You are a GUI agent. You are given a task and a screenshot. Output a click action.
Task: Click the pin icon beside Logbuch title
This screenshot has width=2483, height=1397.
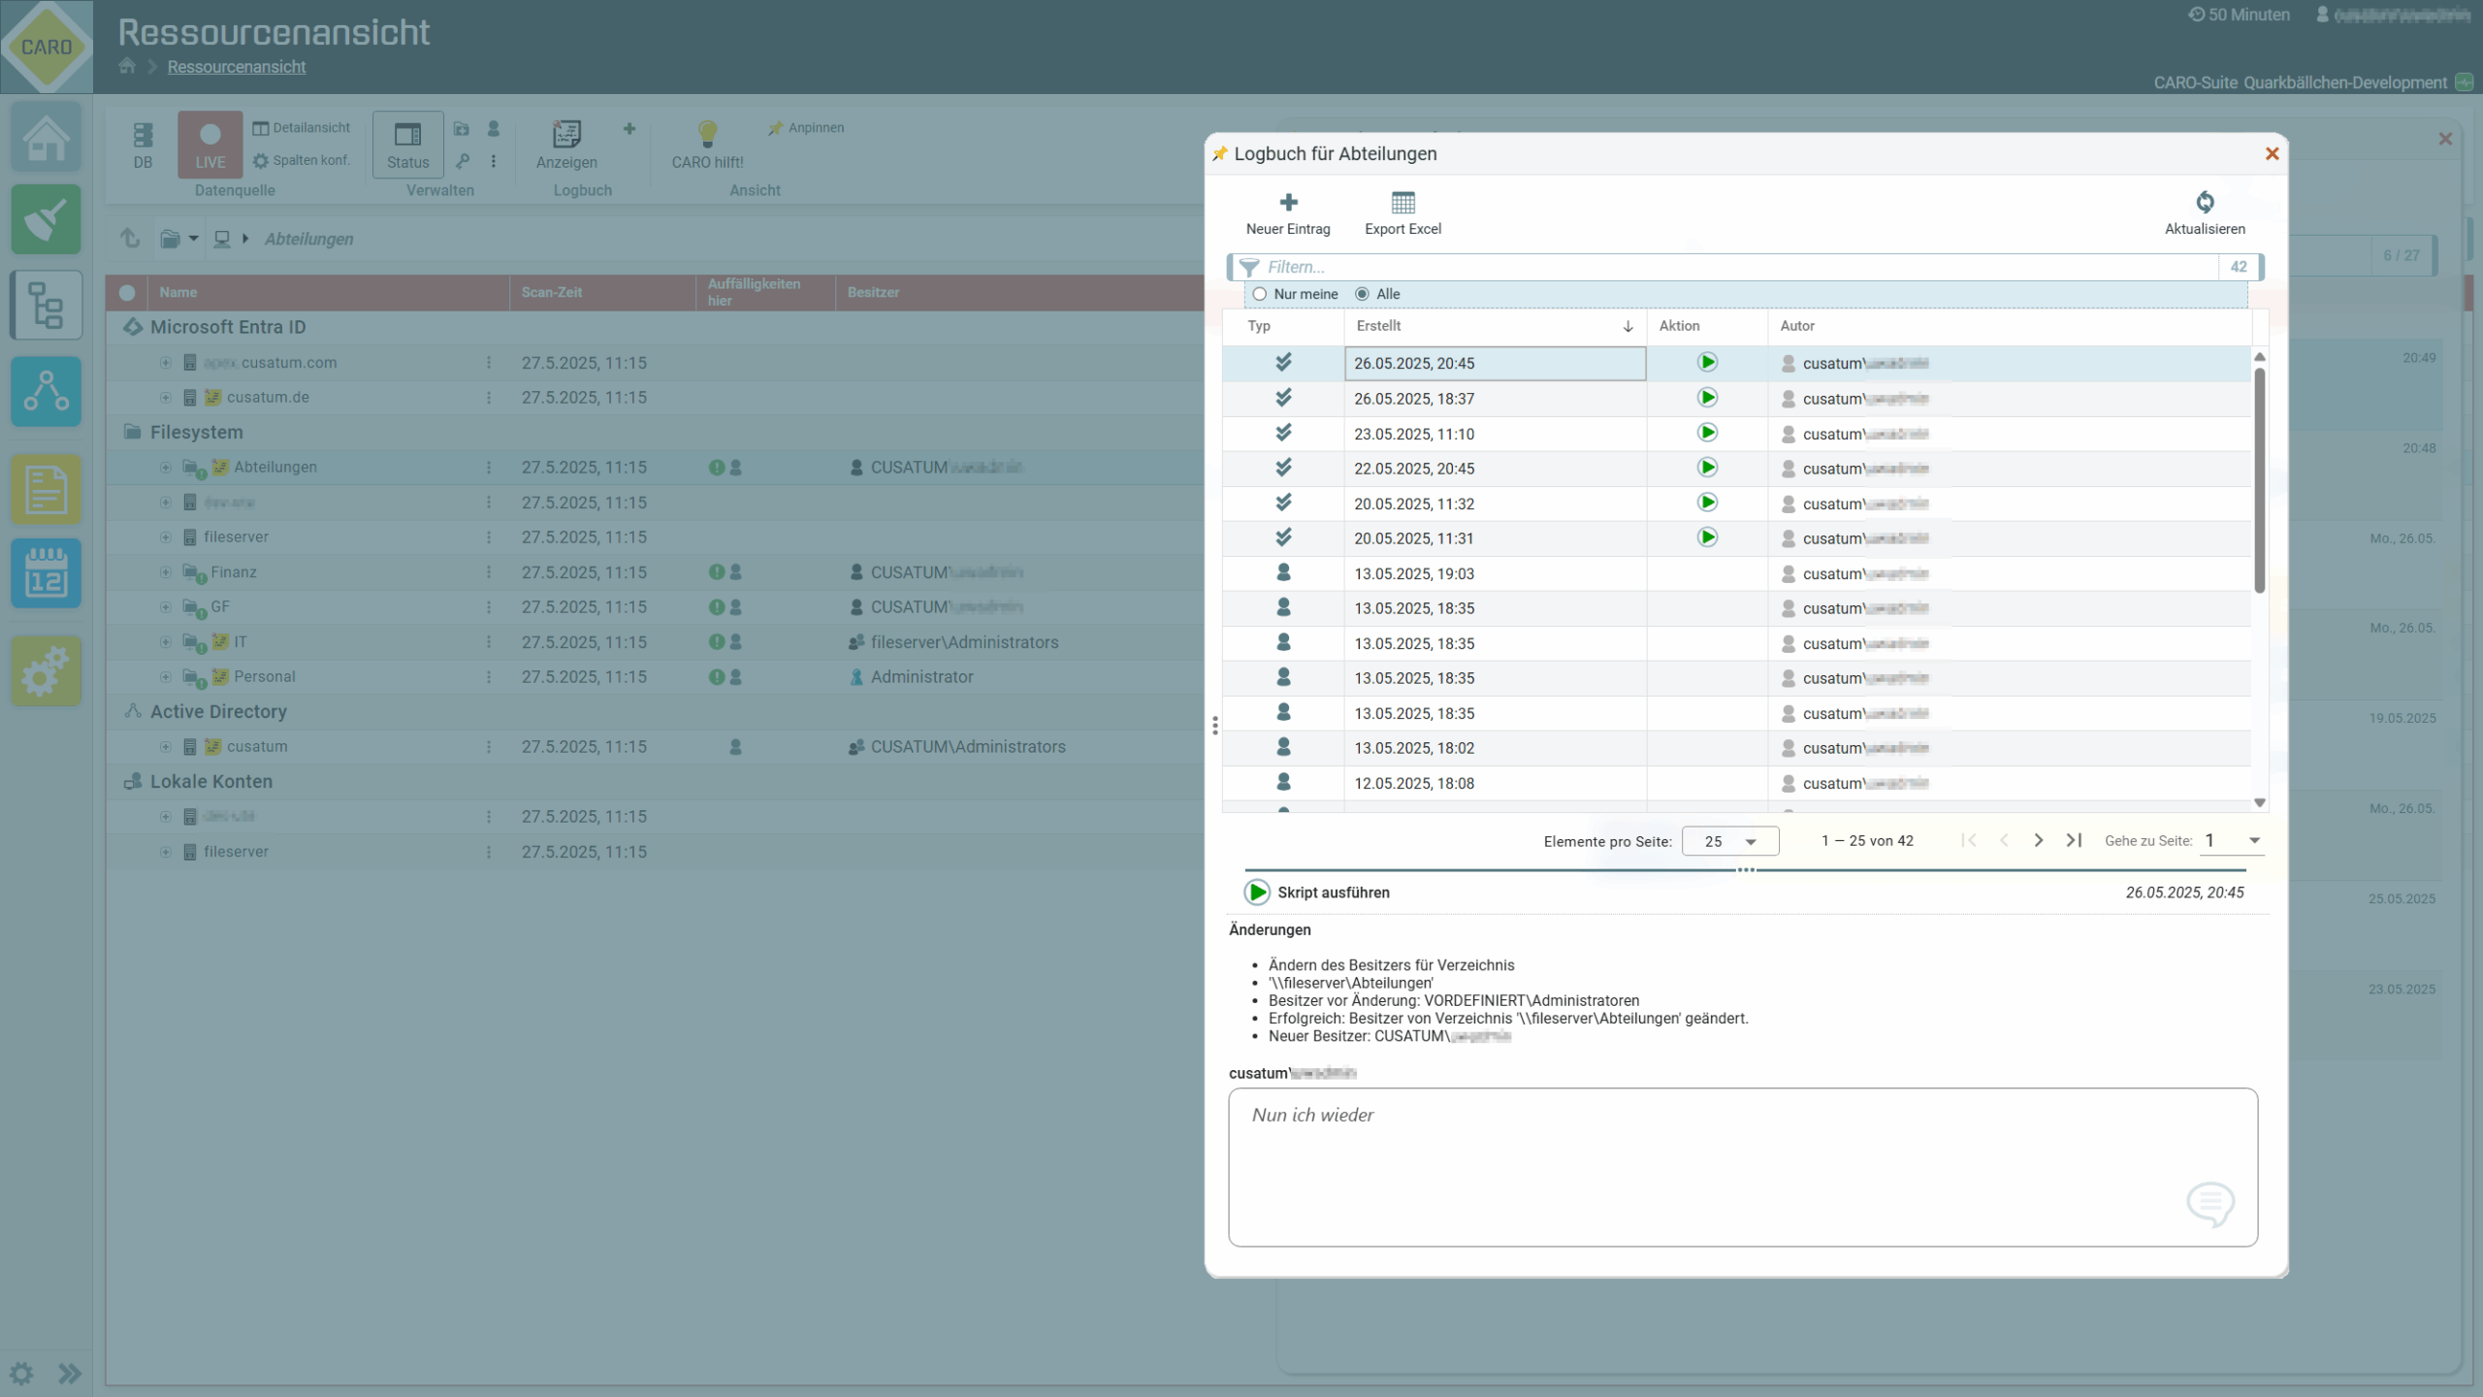(1219, 153)
